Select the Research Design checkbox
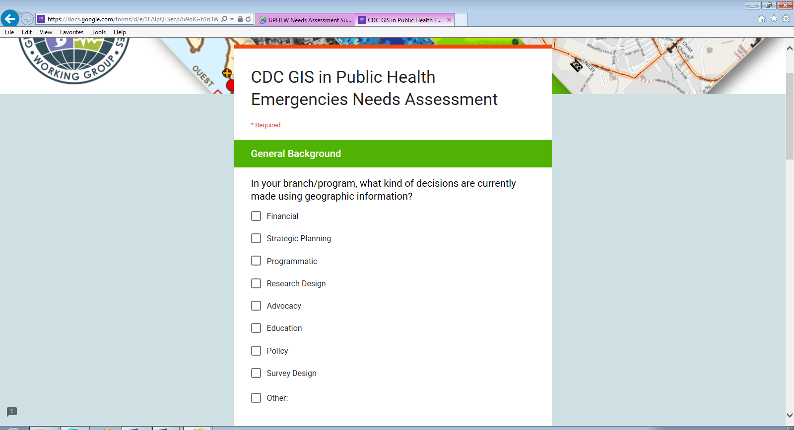 coord(256,283)
